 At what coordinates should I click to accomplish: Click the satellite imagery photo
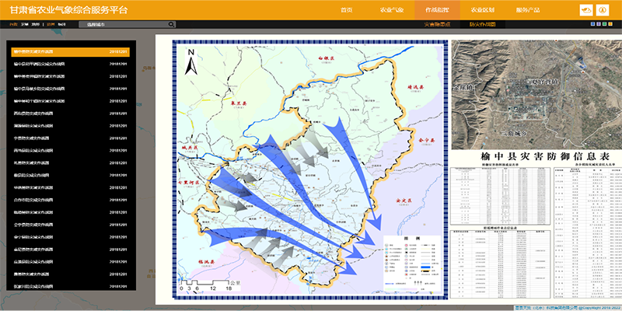[x=536, y=94]
